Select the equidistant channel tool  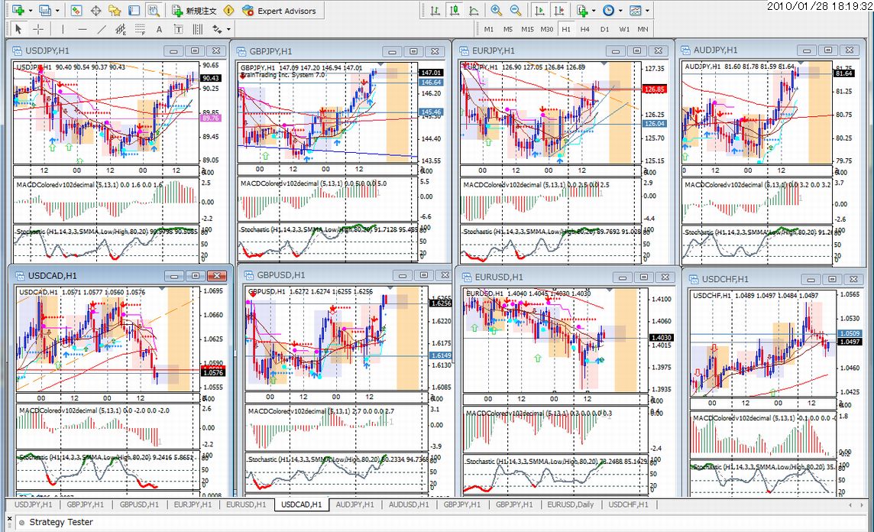point(121,29)
